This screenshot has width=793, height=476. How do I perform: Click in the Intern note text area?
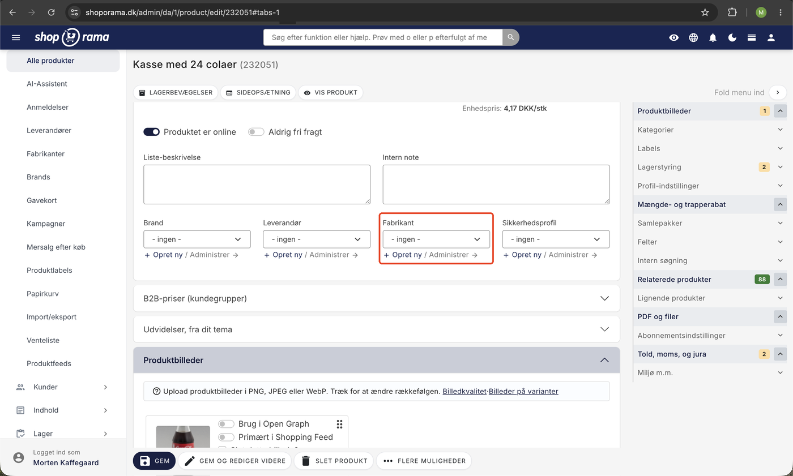[496, 185]
